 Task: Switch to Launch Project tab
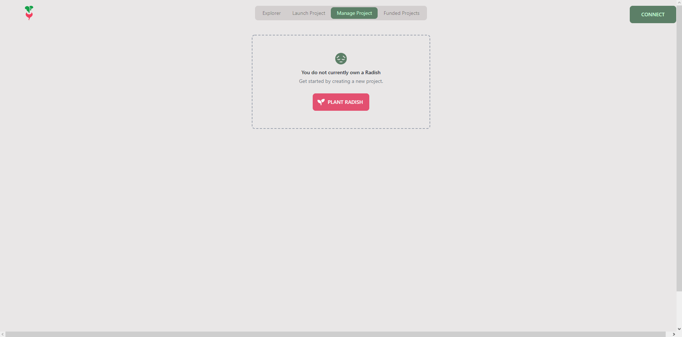click(309, 13)
